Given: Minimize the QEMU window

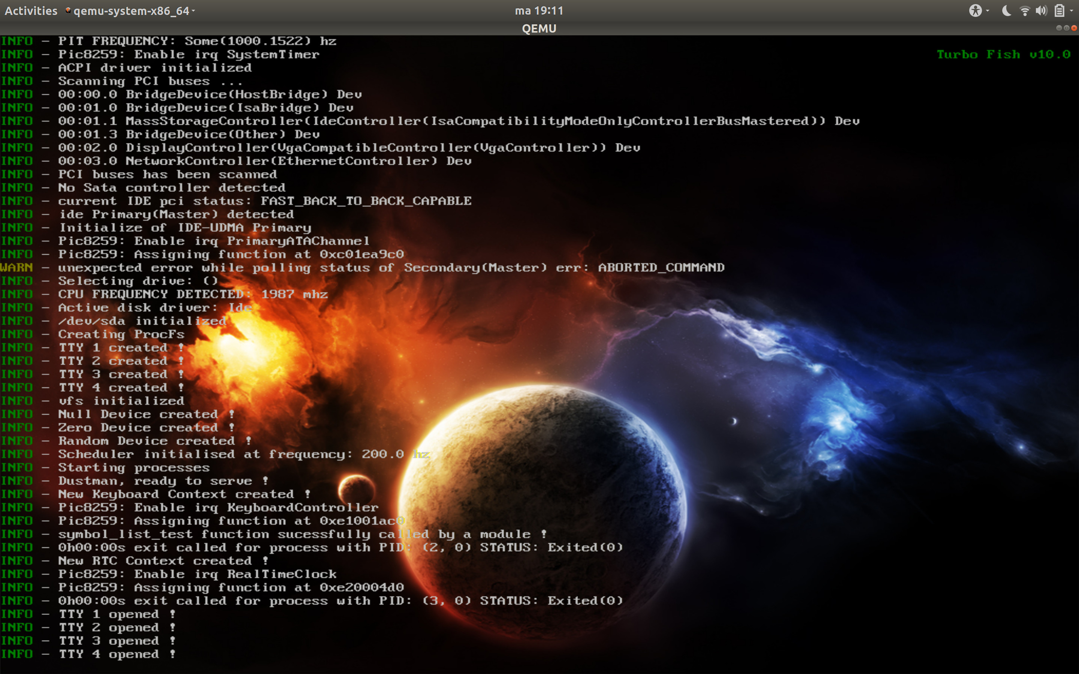Looking at the screenshot, I should (1058, 28).
